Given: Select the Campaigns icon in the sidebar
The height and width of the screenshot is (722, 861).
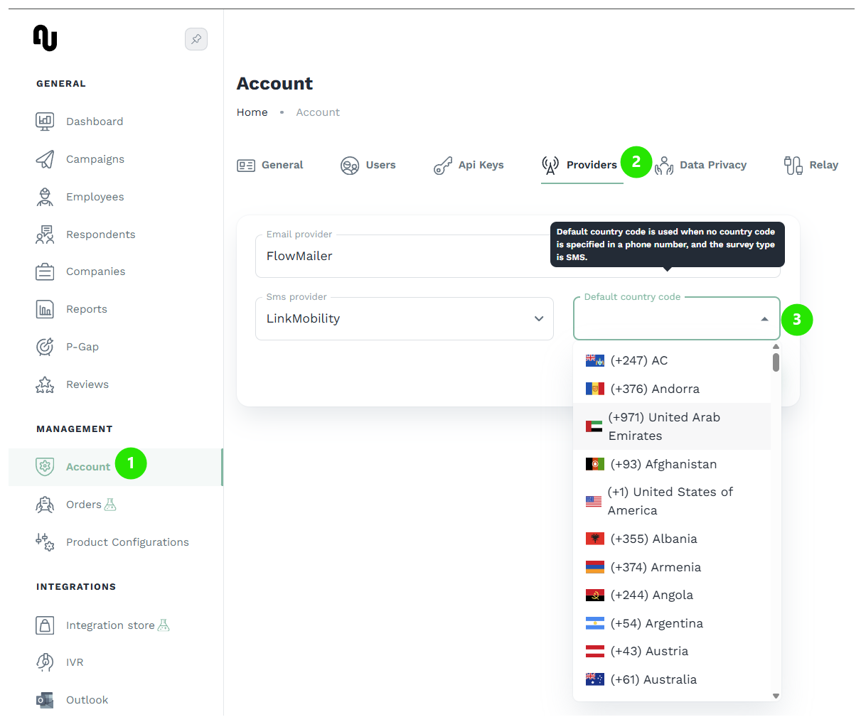Looking at the screenshot, I should [44, 158].
